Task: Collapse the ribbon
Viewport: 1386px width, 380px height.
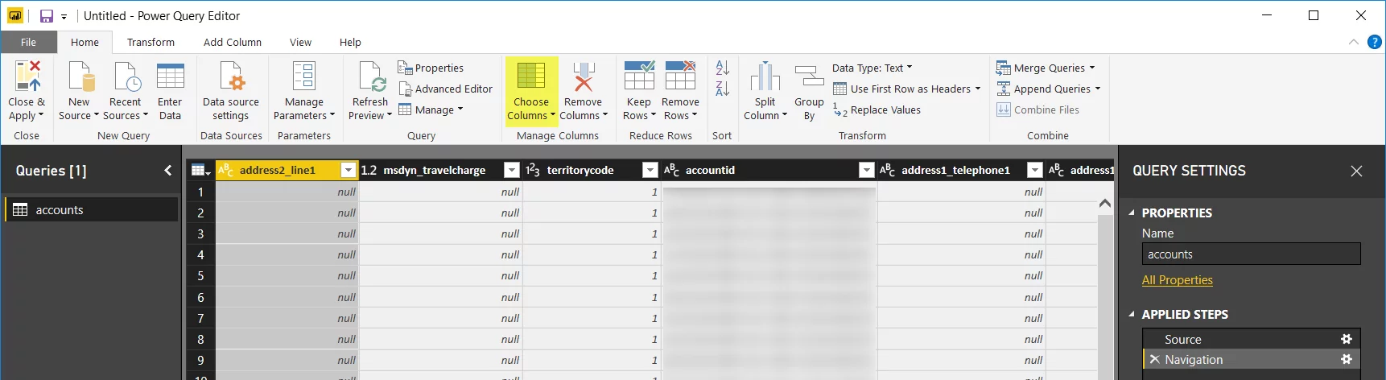Action: coord(1353,42)
